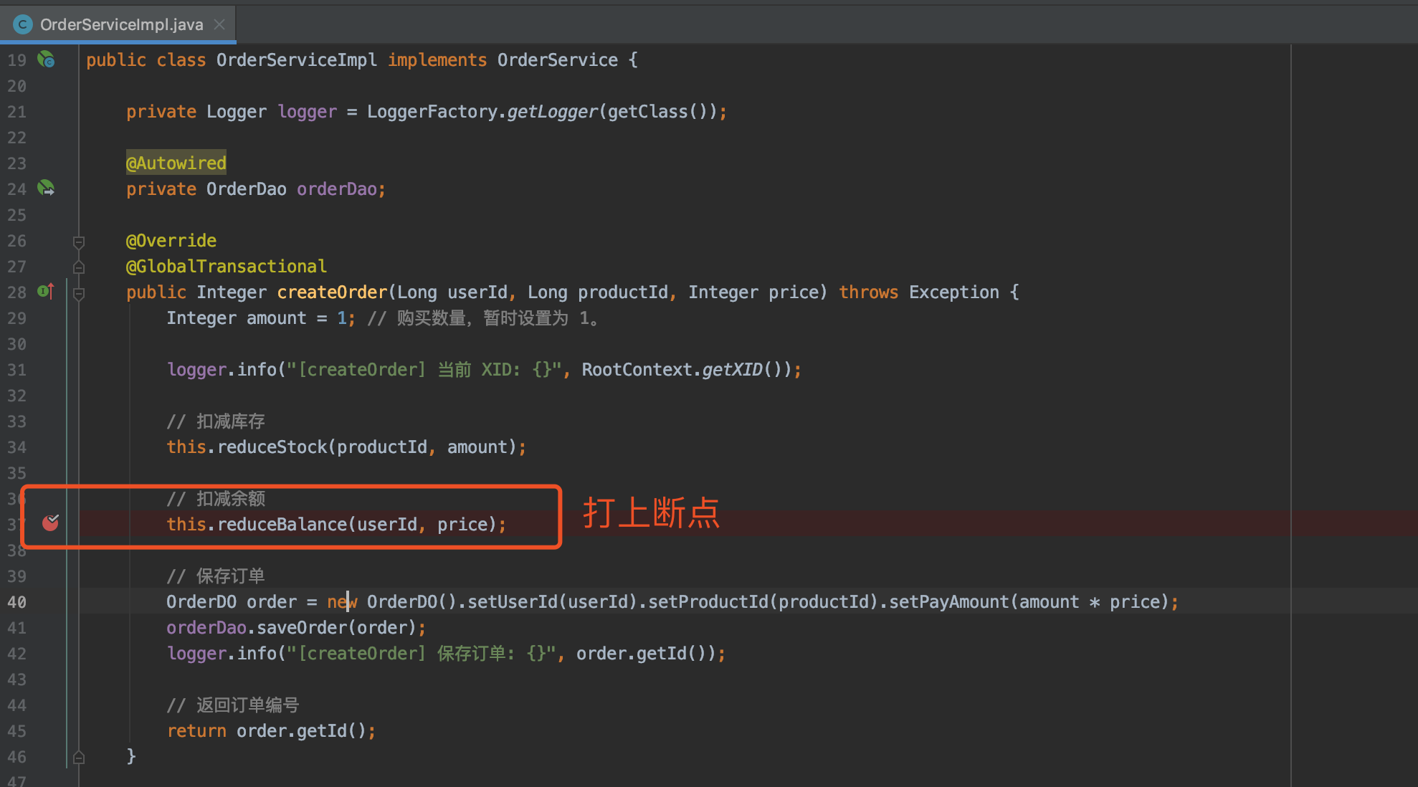The width and height of the screenshot is (1418, 787).
Task: Click the @Autowired annotation
Action: click(176, 163)
